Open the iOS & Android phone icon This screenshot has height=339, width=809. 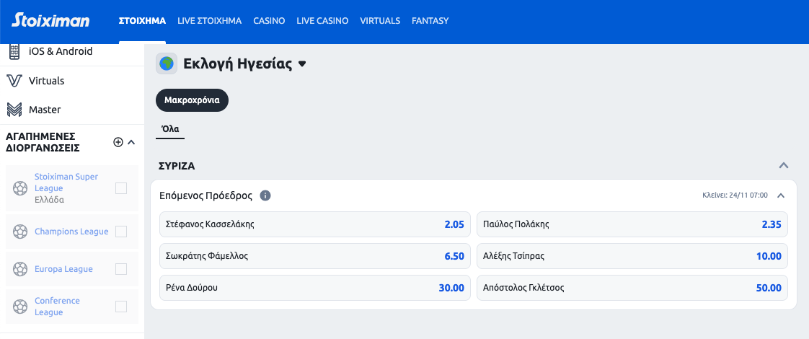pos(14,52)
